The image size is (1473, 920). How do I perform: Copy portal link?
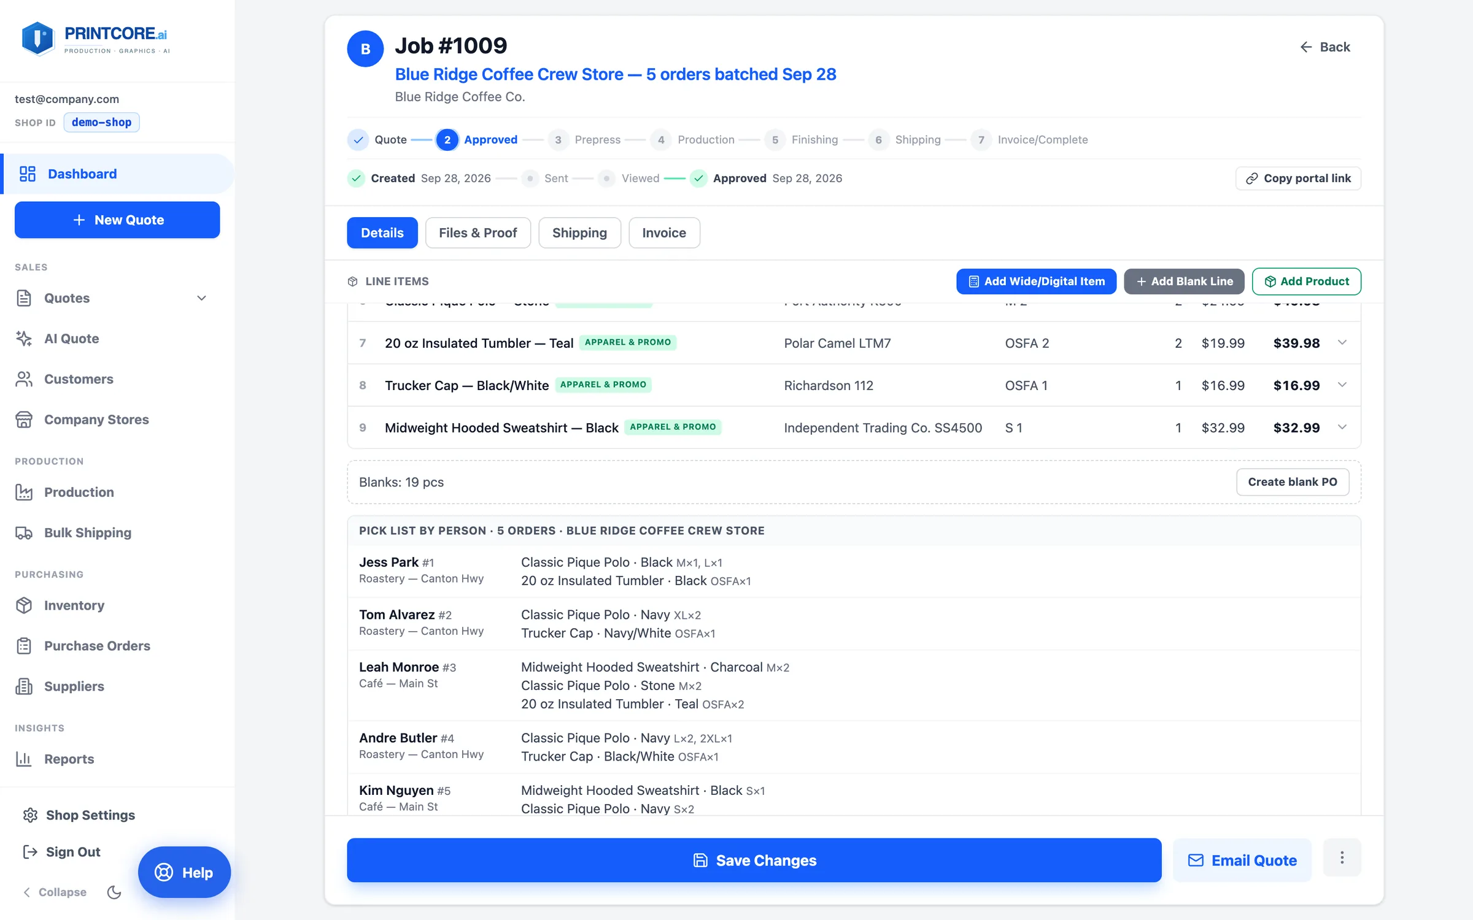coord(1298,178)
